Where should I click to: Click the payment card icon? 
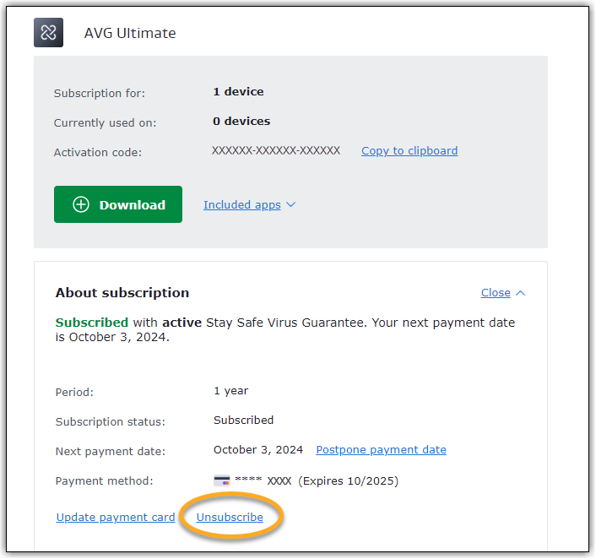[x=222, y=480]
